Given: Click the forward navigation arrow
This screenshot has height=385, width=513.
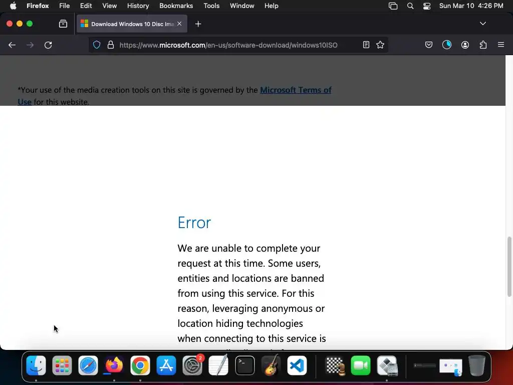Looking at the screenshot, I should (x=30, y=45).
